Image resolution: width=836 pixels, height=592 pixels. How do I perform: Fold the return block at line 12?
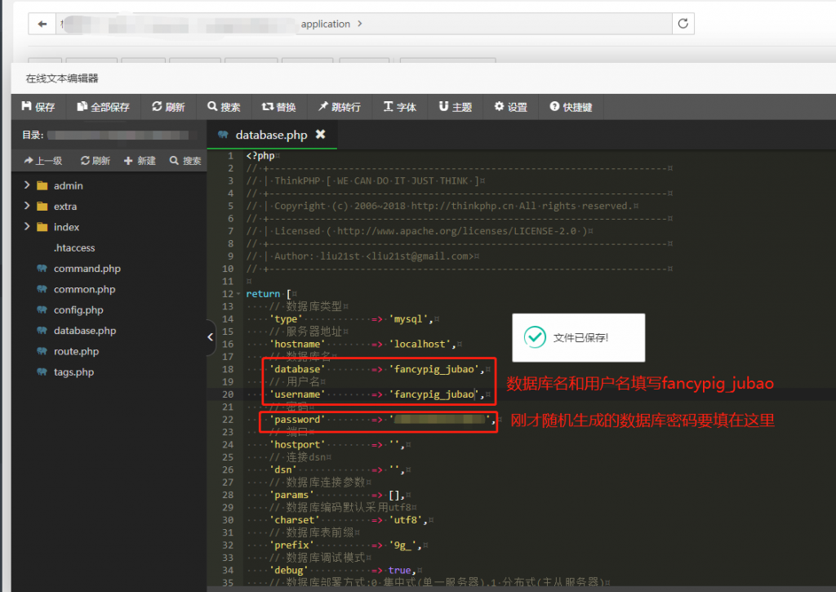[x=238, y=294]
